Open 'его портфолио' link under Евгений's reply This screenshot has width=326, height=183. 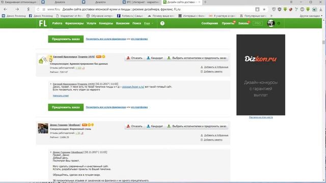tap(139, 107)
